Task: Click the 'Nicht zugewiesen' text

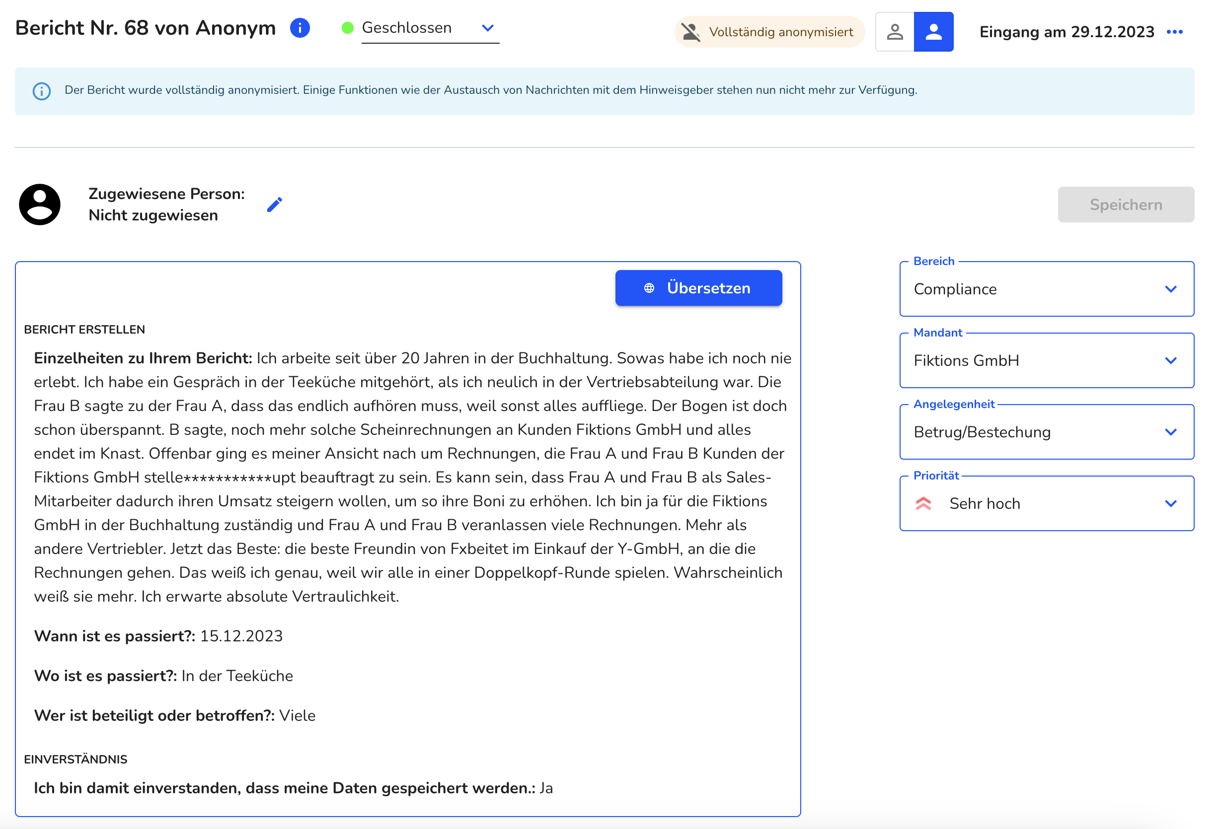Action: [x=153, y=215]
